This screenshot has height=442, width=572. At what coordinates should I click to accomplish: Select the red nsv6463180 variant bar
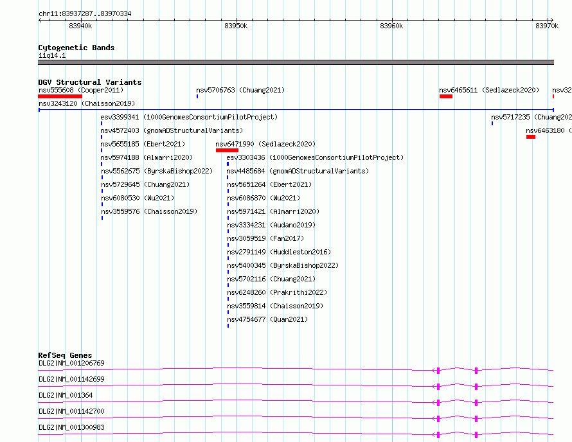tap(531, 137)
